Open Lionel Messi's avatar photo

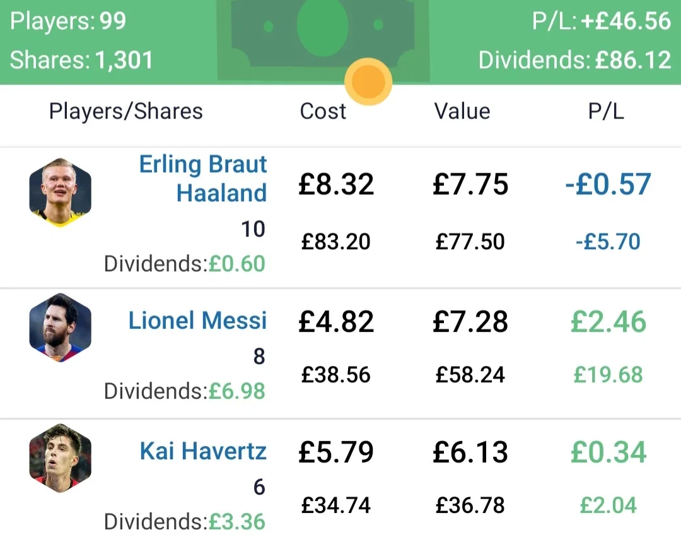tap(61, 327)
